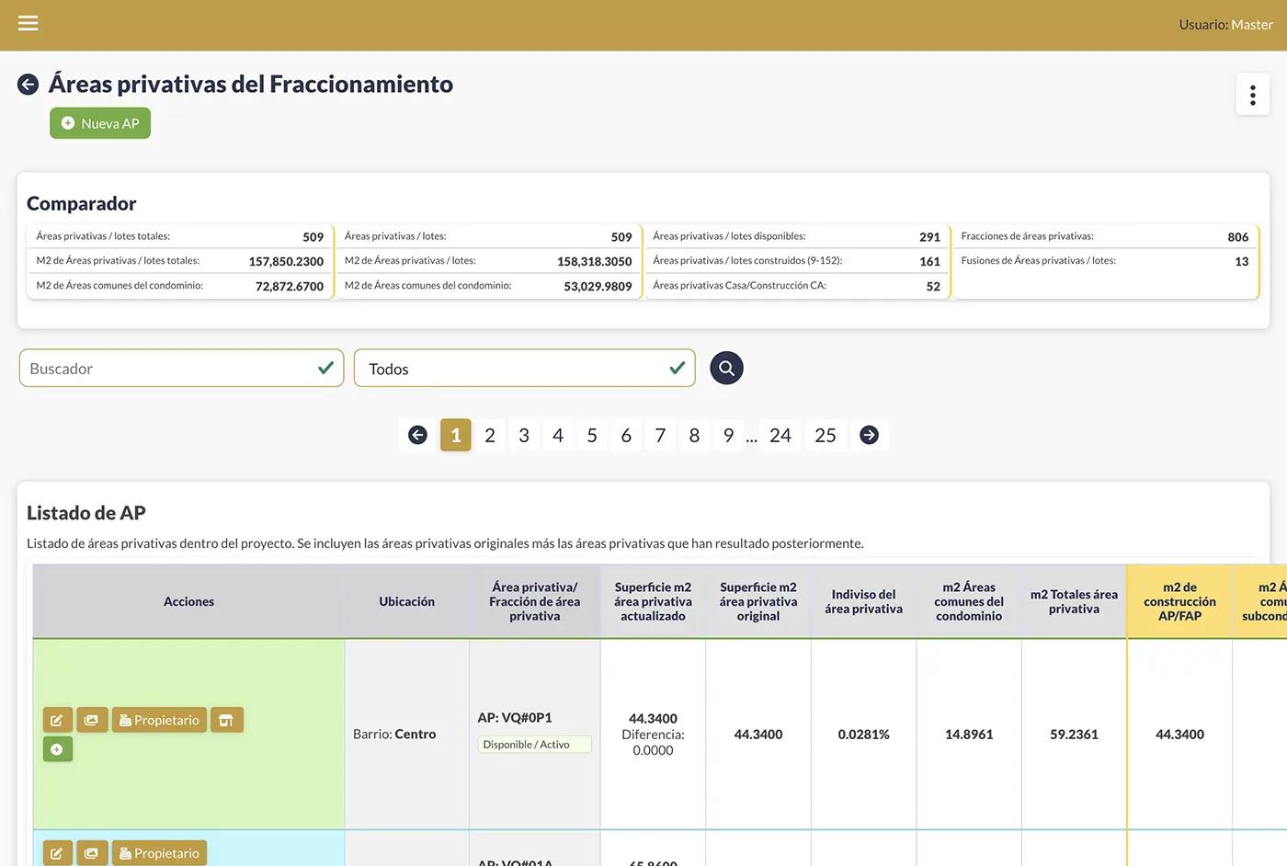Click the back arrow beside the page title
This screenshot has height=866, width=1287.
[x=28, y=85]
